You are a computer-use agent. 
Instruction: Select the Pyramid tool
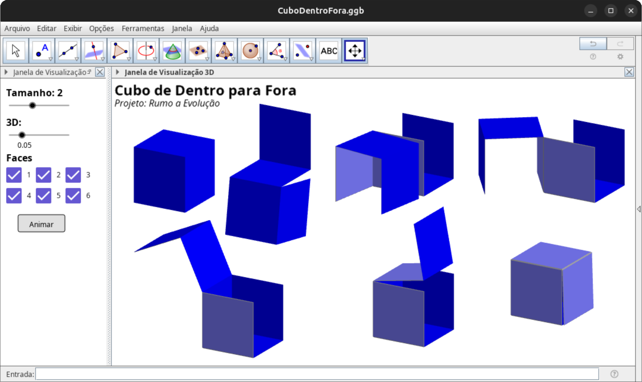tap(224, 51)
